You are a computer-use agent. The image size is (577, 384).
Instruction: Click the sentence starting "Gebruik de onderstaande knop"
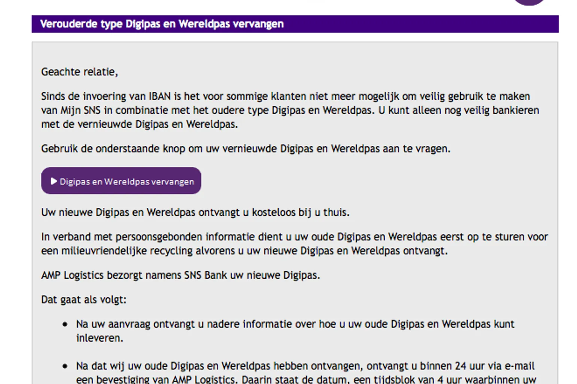[245, 149]
